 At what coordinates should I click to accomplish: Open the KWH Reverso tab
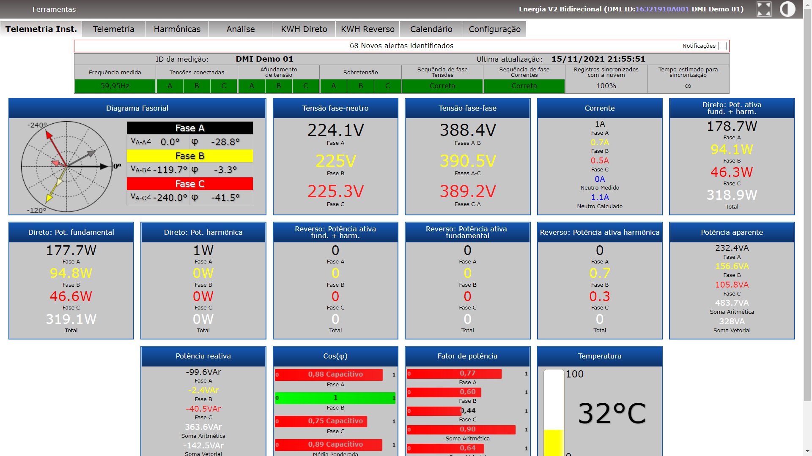tap(368, 29)
